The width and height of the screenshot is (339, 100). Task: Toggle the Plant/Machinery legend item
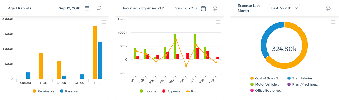coord(303,84)
